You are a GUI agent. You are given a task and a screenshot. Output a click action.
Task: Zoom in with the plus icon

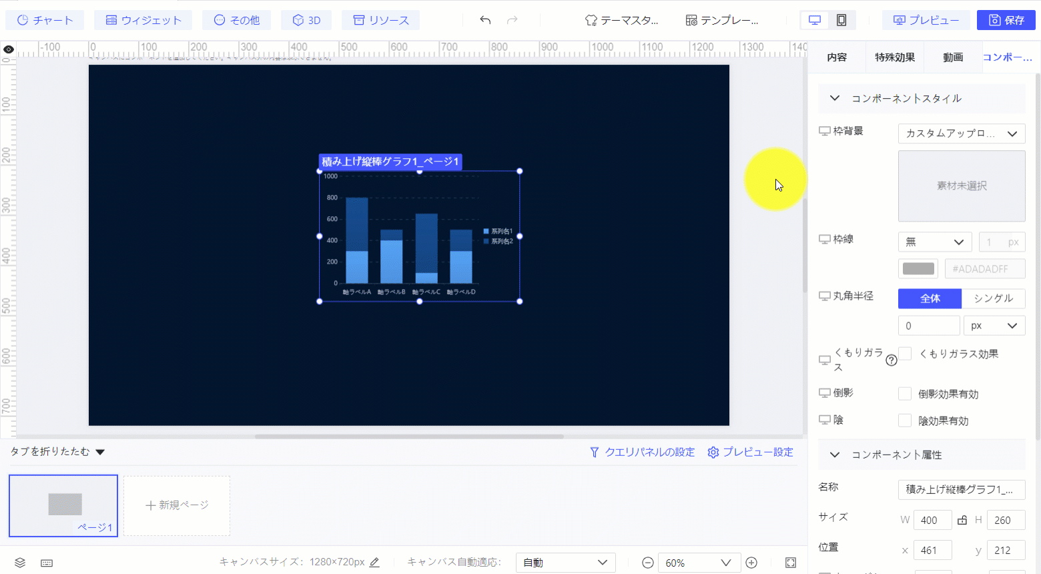(751, 563)
